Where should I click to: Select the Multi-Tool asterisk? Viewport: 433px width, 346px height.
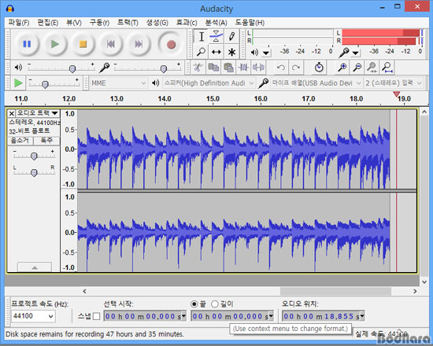(231, 52)
